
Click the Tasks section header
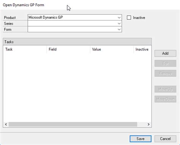coord(77,42)
